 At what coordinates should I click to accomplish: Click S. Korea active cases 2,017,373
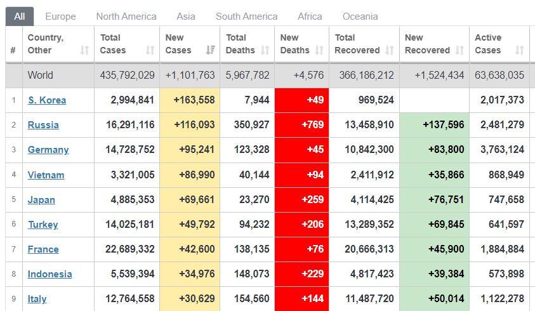click(x=502, y=100)
